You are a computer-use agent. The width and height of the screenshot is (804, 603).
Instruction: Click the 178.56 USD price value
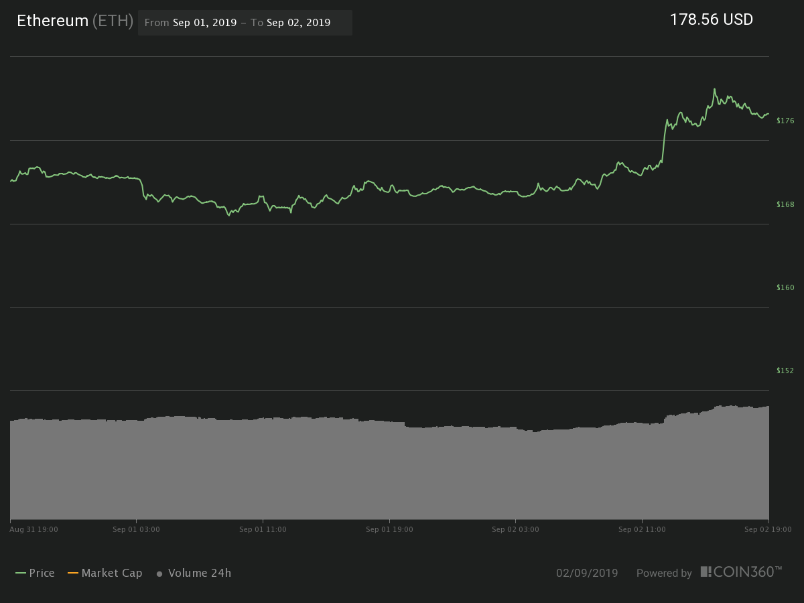point(712,20)
